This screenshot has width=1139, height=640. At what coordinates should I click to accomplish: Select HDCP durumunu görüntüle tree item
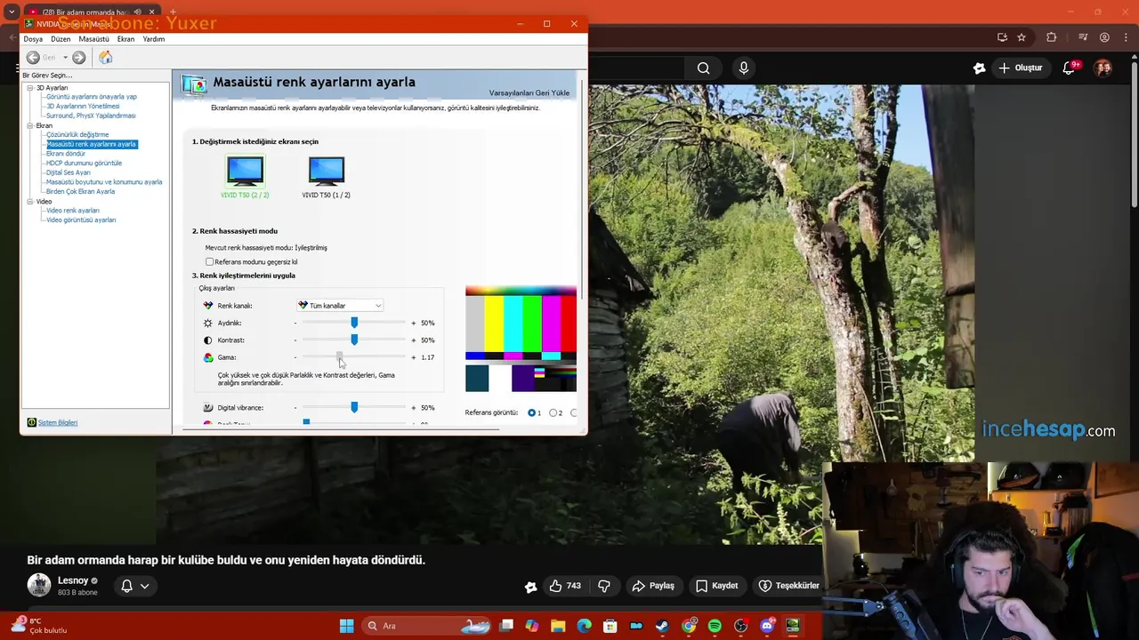(x=84, y=164)
